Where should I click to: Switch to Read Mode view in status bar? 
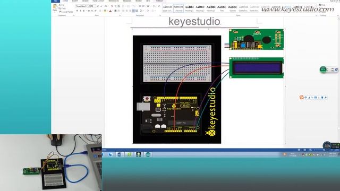(x=299, y=150)
